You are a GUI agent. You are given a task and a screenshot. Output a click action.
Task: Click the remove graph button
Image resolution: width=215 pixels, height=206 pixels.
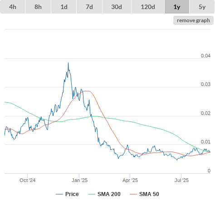pyautogui.click(x=193, y=20)
